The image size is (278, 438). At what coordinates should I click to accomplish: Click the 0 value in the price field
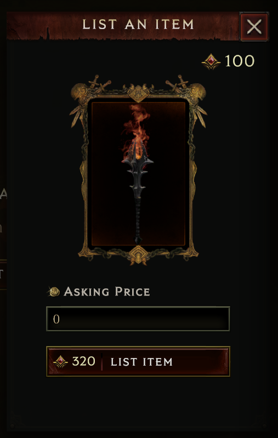pos(56,319)
